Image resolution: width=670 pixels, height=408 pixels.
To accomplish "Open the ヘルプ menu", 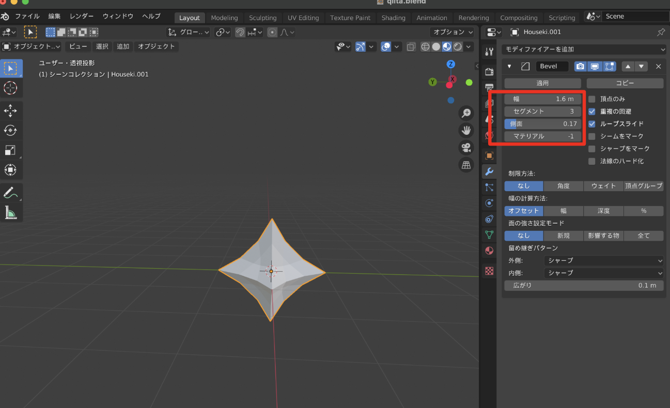I will [x=151, y=17].
